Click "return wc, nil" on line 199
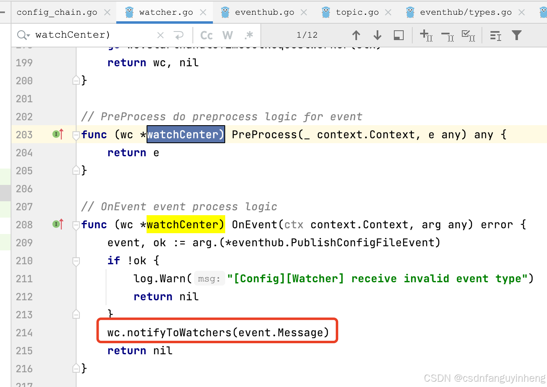The height and width of the screenshot is (387, 547). (153, 63)
